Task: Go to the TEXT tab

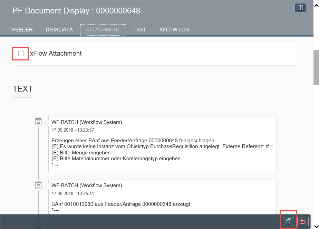Action: pyautogui.click(x=139, y=30)
